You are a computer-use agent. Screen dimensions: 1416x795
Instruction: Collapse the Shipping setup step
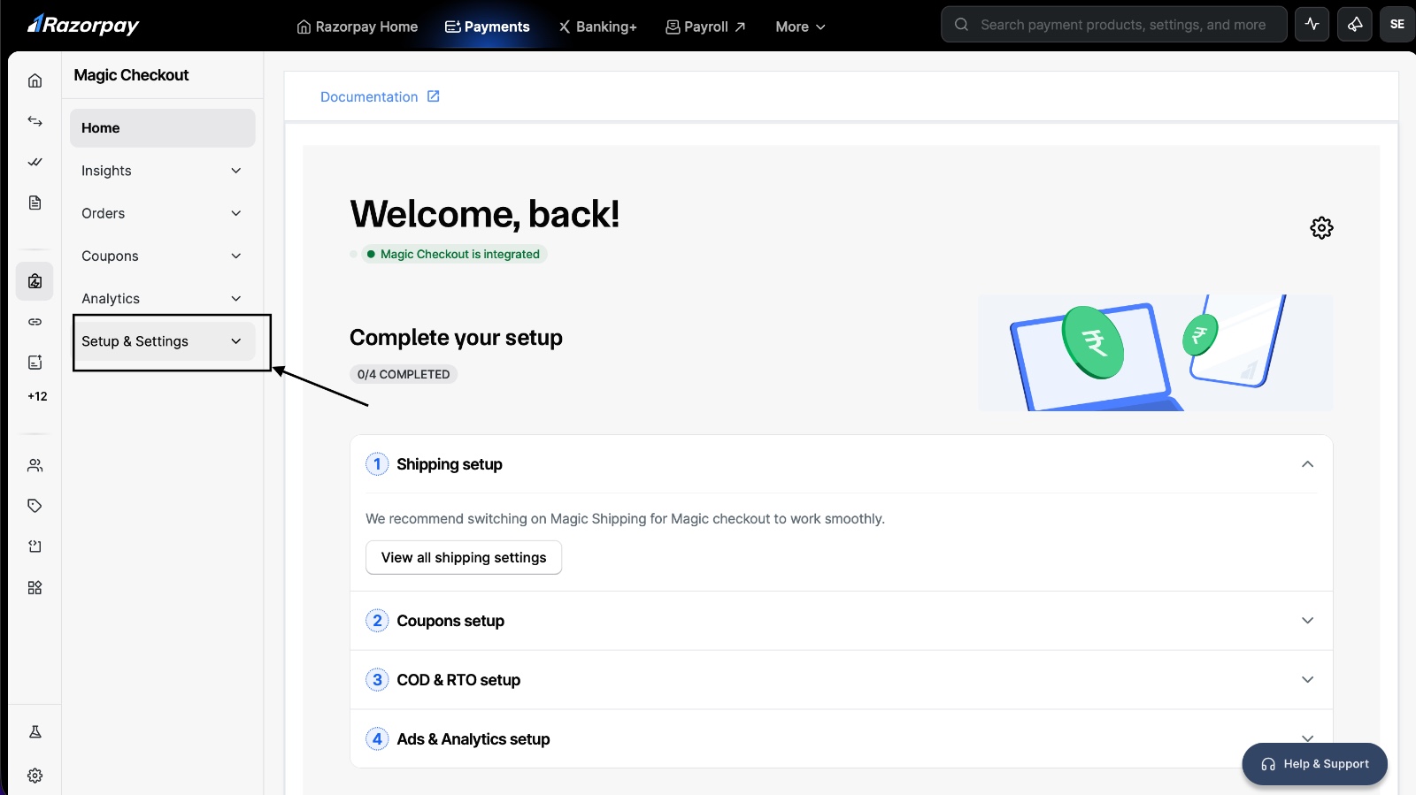1306,464
